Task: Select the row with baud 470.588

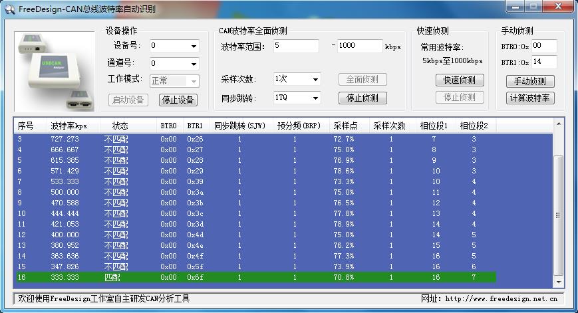Action: tap(255, 203)
